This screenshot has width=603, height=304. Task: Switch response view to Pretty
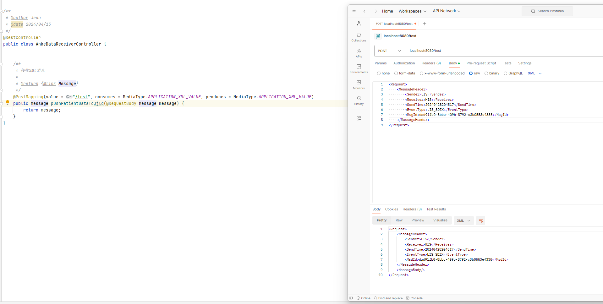(x=382, y=220)
